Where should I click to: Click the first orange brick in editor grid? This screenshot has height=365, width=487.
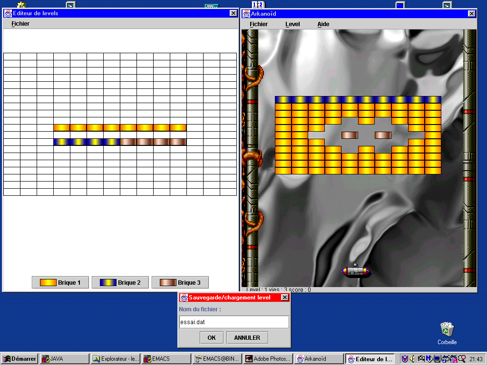pos(62,128)
